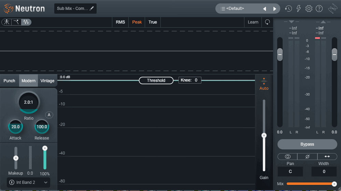
Task: Click the Release knob
Action: (42, 127)
